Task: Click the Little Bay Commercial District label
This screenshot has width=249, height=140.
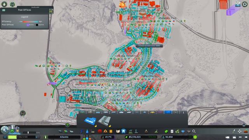Action: pos(104,82)
